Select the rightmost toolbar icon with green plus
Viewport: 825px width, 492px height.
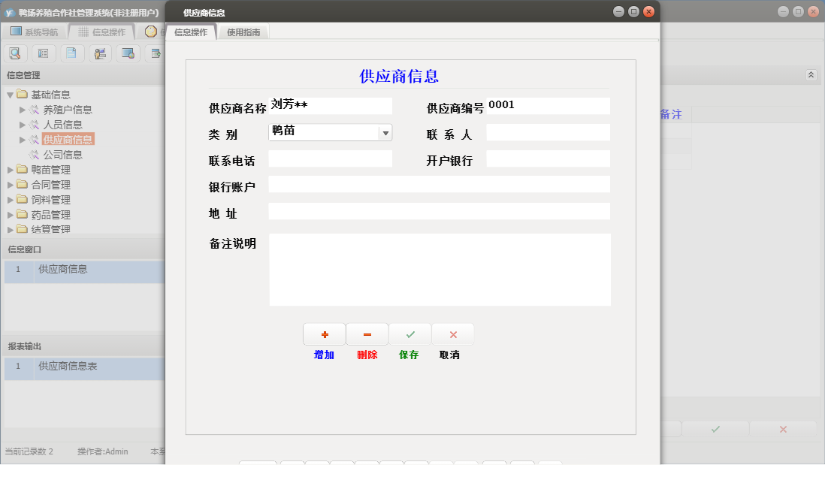click(156, 53)
